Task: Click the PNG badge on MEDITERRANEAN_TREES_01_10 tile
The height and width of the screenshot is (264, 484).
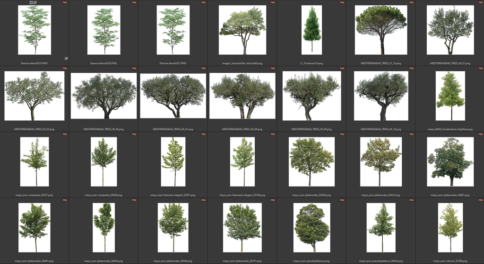Action: pyautogui.click(x=412, y=2)
